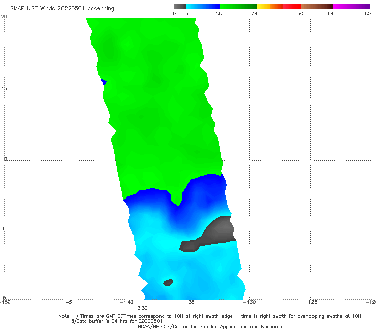Screen dimensions: 376x330
Task: Click the colorbar label '64'
Action: pyautogui.click(x=331, y=13)
